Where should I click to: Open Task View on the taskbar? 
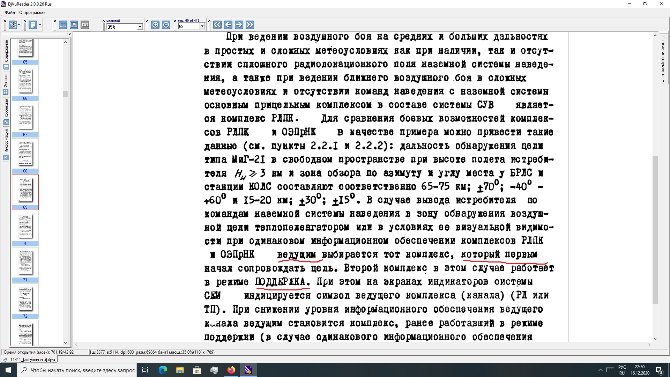point(145,370)
